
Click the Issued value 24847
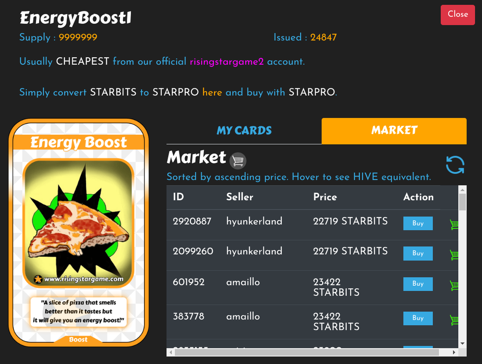point(323,37)
